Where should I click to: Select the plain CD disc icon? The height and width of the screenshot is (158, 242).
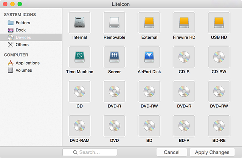79,91
